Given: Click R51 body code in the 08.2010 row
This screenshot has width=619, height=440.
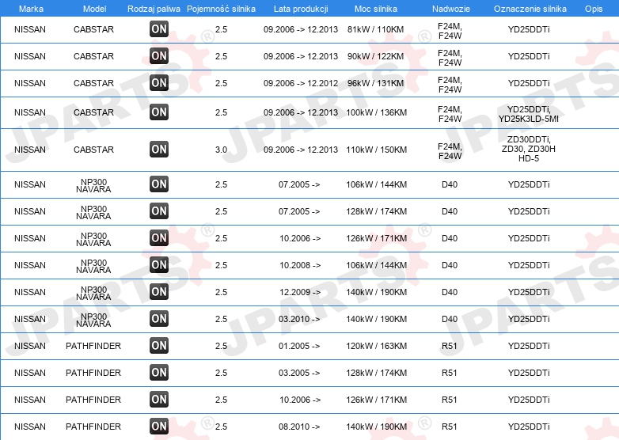Looking at the screenshot, I should click(x=450, y=427).
